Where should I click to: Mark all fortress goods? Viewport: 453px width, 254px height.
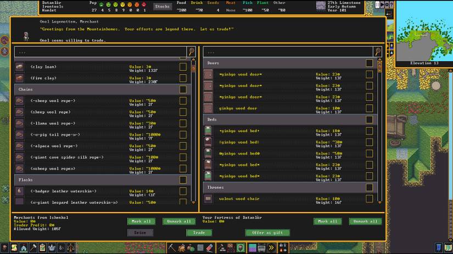tap(328, 221)
